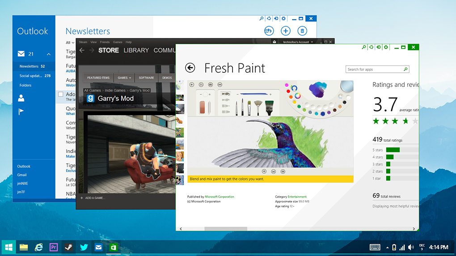Click camera icon in paint screenshot toolbar
Screen dimensions: 456x256
[211, 84]
